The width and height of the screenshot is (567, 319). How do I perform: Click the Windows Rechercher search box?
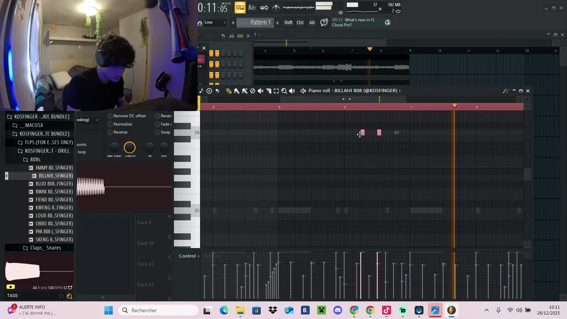pyautogui.click(x=159, y=310)
